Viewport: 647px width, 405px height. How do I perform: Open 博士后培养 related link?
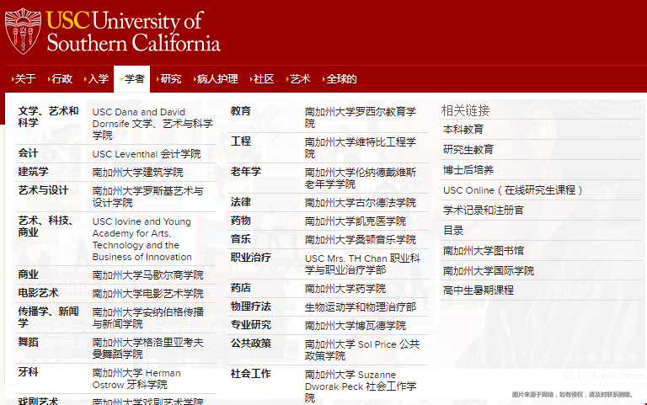(x=468, y=170)
